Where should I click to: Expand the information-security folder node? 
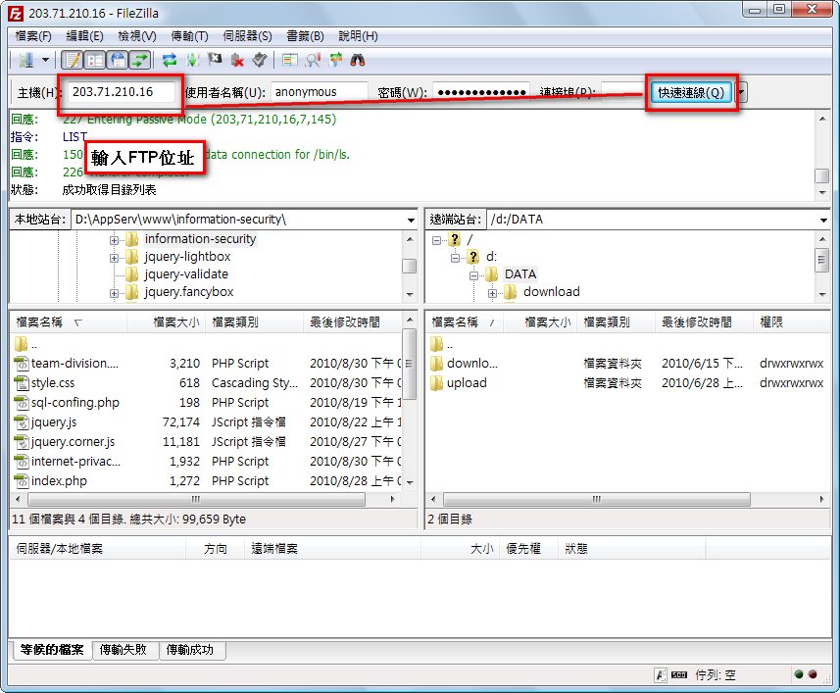(114, 240)
